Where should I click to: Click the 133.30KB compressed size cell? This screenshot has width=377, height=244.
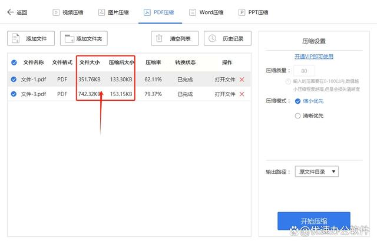(121, 80)
